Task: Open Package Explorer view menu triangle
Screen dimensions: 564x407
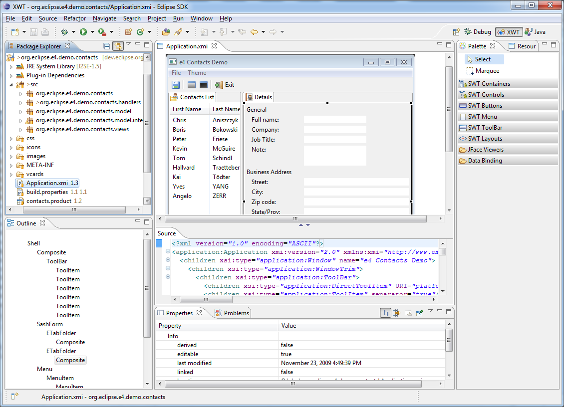Action: pos(128,44)
